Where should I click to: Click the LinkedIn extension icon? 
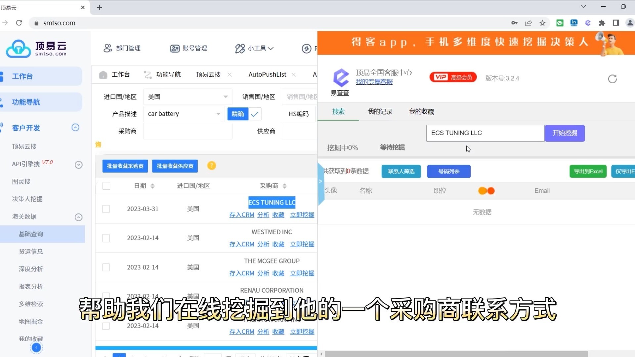tap(574, 23)
